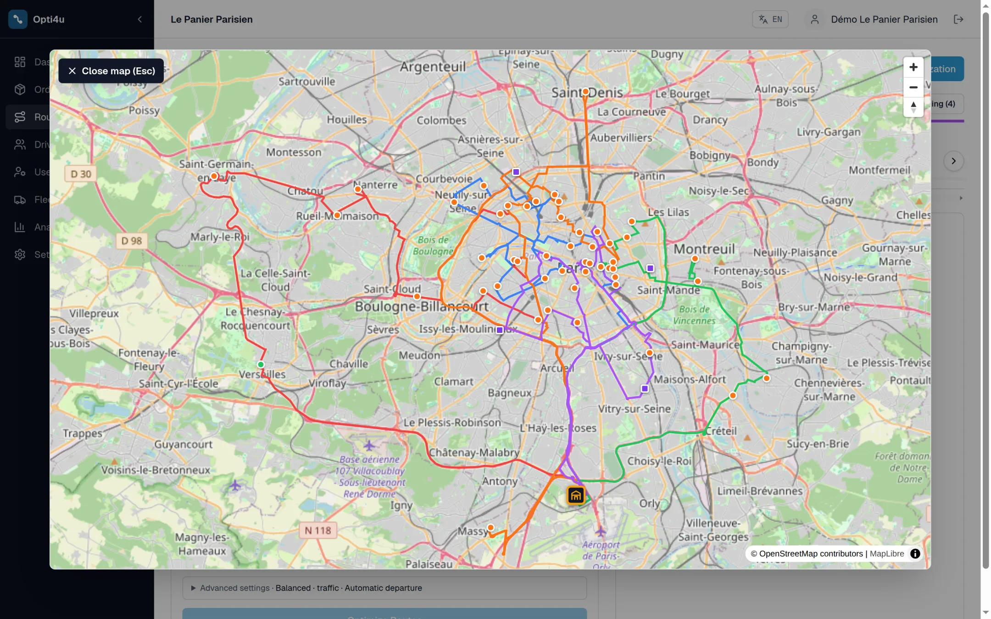Click the right chevron arrow button
991x619 pixels.
(953, 161)
